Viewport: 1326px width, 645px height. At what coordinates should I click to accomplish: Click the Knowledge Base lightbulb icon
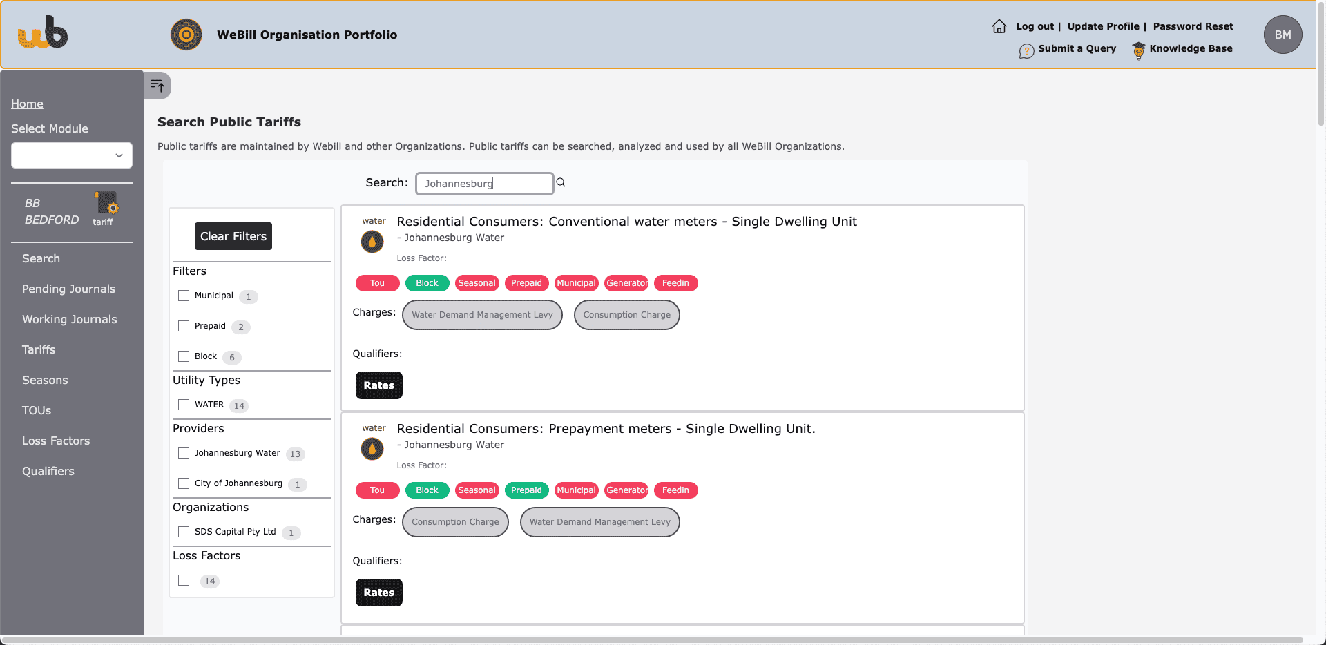click(x=1137, y=49)
